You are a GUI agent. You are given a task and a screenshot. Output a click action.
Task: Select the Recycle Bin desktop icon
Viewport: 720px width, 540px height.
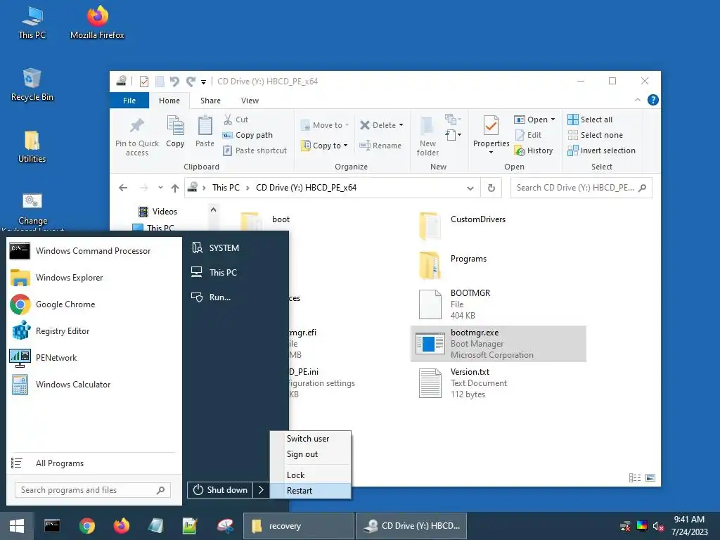[x=32, y=85]
